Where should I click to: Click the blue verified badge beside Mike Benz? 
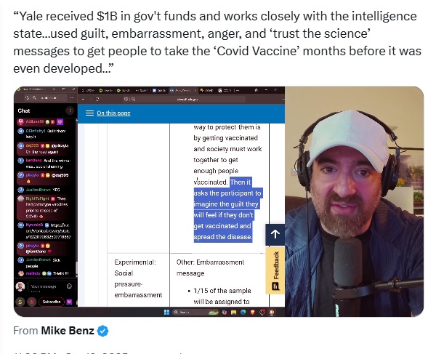click(x=103, y=331)
